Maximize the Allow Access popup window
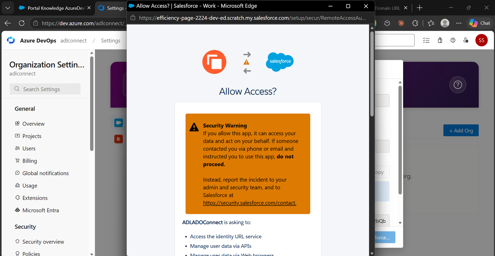 click(x=348, y=6)
